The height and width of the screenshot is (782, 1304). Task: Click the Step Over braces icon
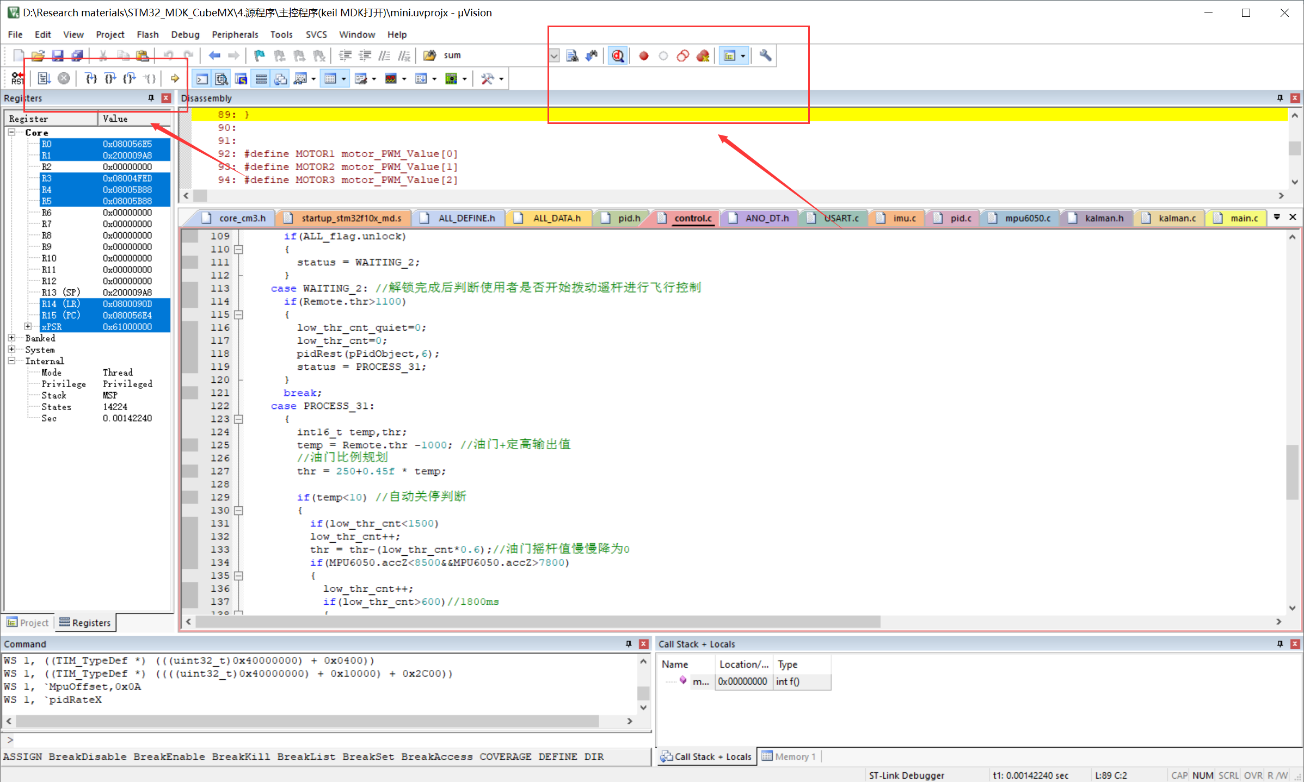[x=110, y=79]
